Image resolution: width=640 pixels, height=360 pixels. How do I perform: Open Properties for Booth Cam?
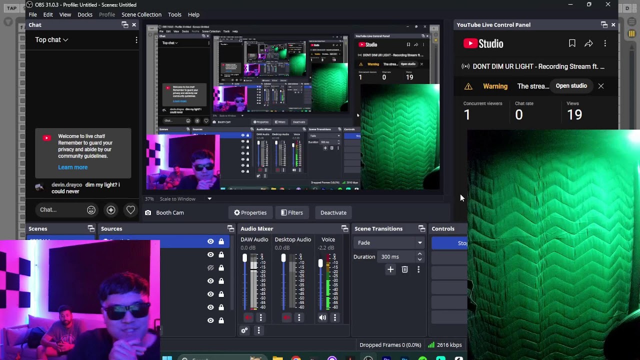point(250,212)
